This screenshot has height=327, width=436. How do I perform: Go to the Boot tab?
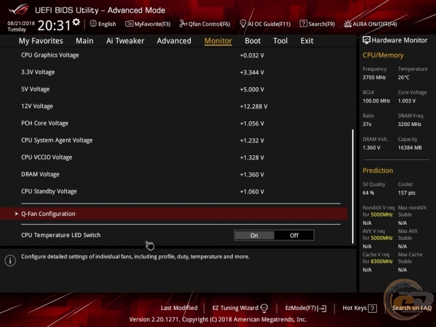tap(253, 41)
